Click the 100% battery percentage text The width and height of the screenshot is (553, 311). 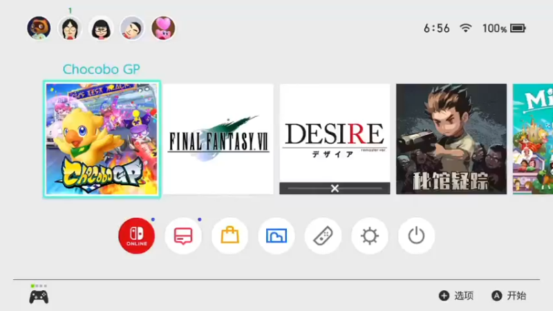(x=494, y=28)
